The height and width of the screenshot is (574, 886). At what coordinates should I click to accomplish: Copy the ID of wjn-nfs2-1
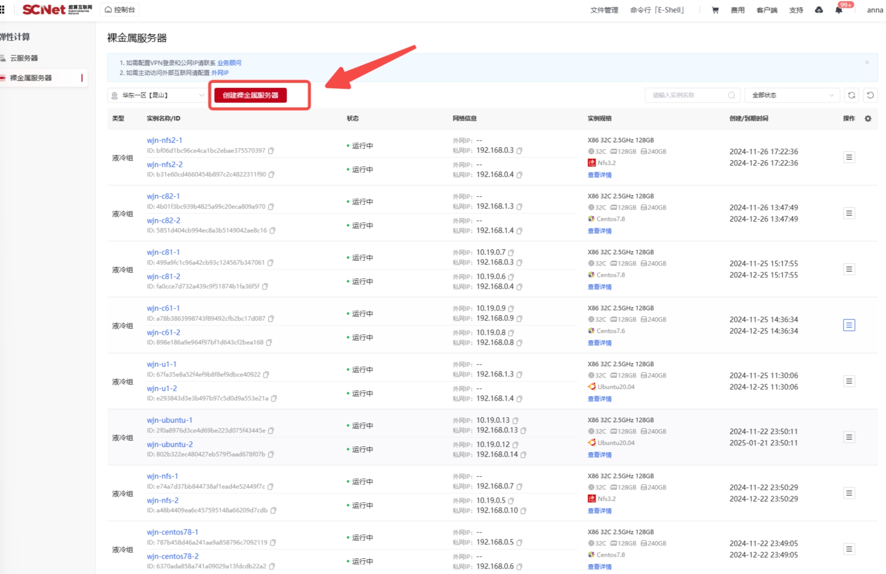(x=271, y=150)
